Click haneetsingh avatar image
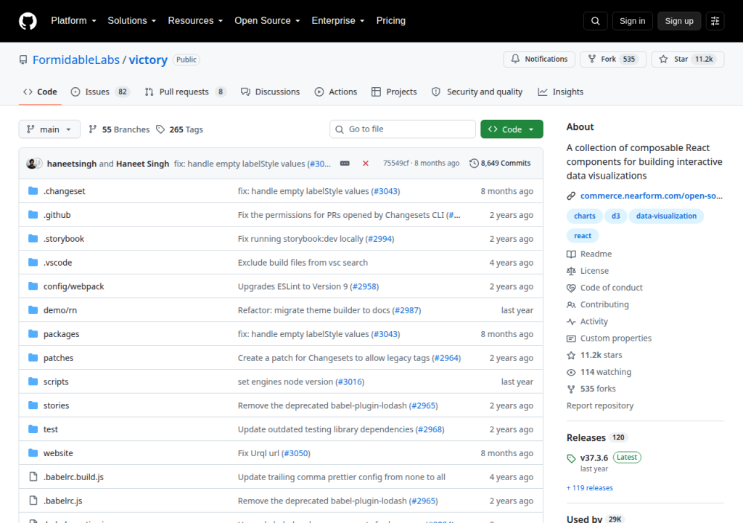The height and width of the screenshot is (523, 743). coord(32,163)
